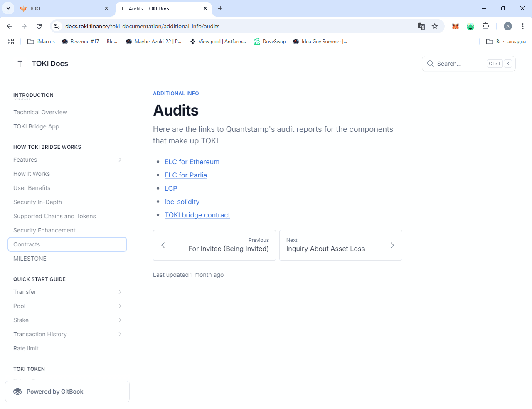Open Security Enhancement page
The height and width of the screenshot is (409, 532).
44,230
